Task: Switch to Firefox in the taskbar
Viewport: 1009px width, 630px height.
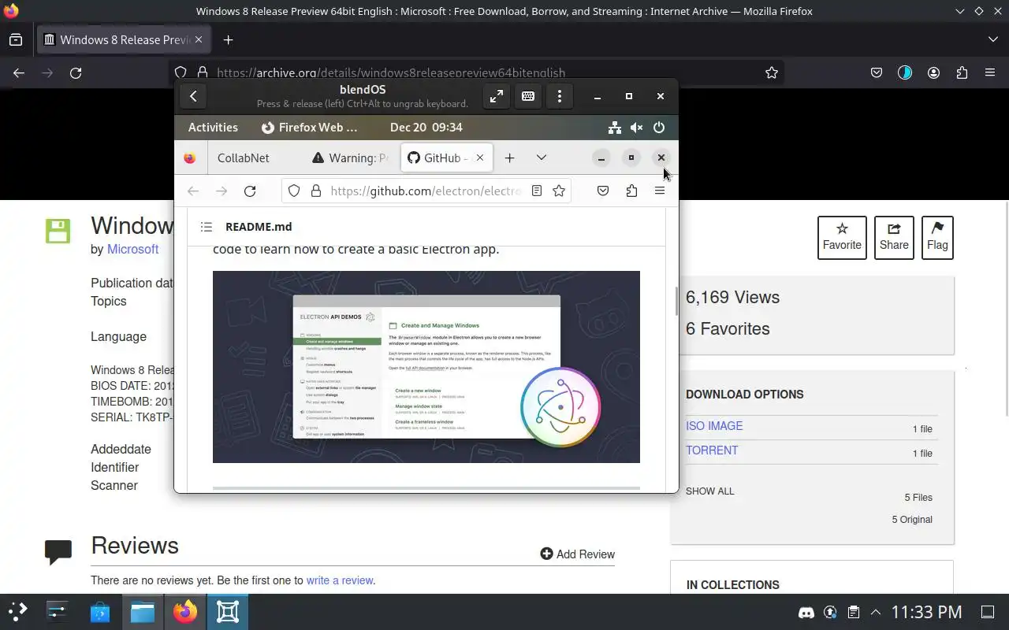Action: pos(185,612)
